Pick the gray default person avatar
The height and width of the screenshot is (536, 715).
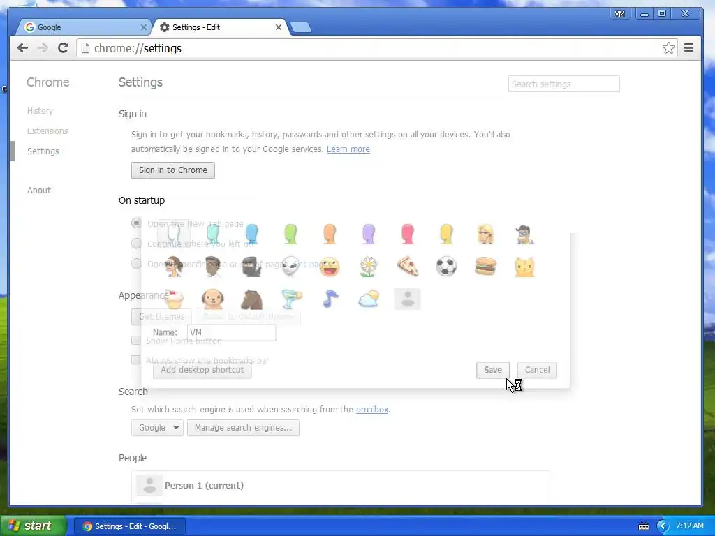pyautogui.click(x=407, y=299)
